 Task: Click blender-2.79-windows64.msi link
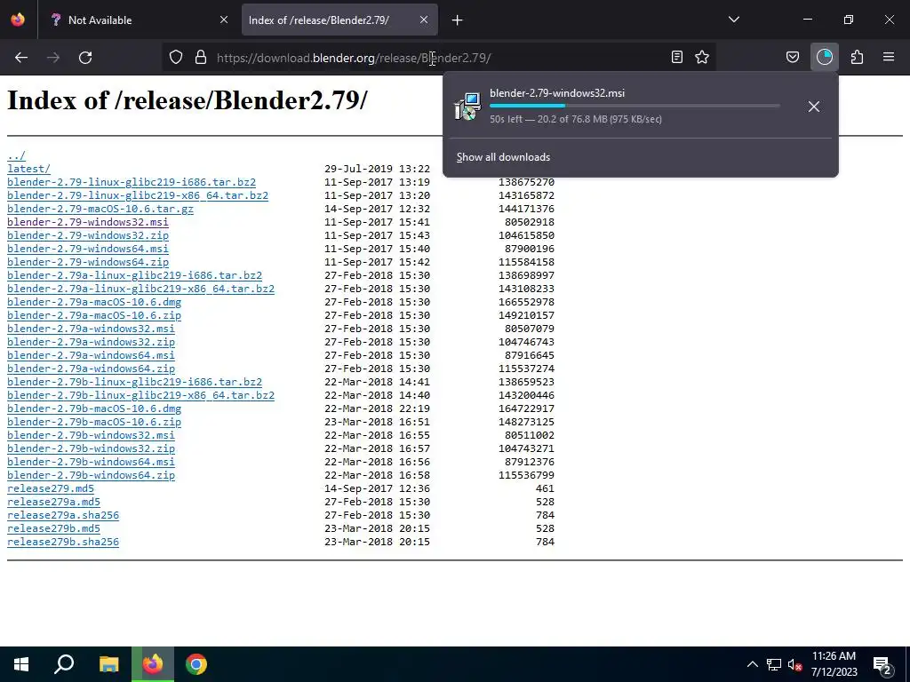pyautogui.click(x=88, y=249)
